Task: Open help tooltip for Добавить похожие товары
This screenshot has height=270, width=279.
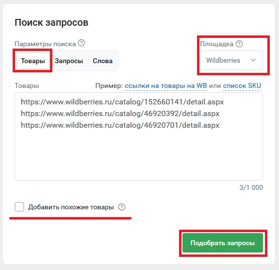Action: [122, 207]
